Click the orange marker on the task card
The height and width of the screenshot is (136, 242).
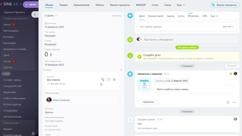231,74
